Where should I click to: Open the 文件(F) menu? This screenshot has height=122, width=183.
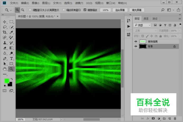coord(14,3)
